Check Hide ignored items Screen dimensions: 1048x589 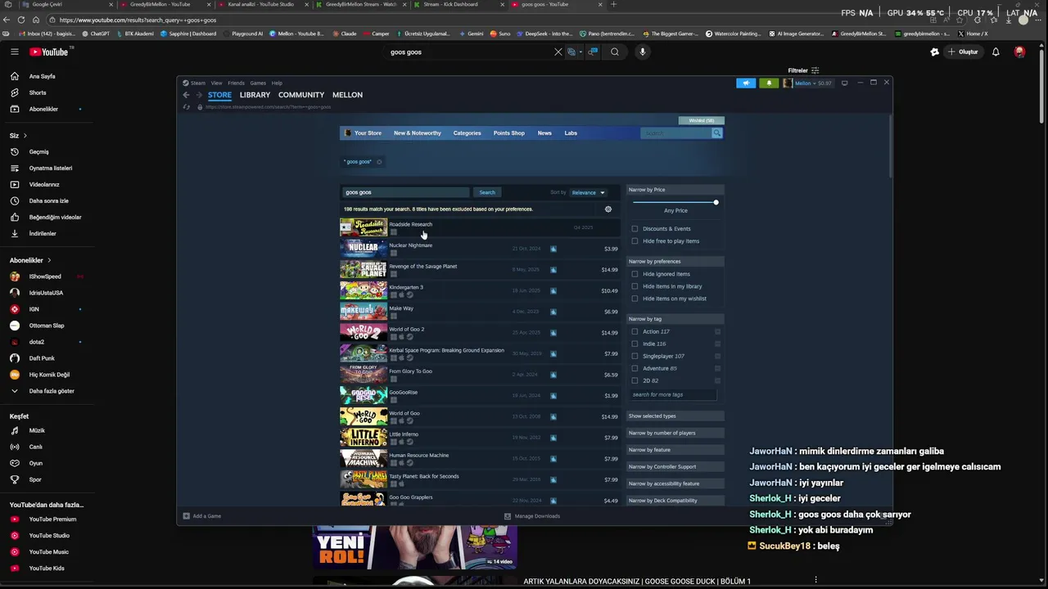(635, 274)
